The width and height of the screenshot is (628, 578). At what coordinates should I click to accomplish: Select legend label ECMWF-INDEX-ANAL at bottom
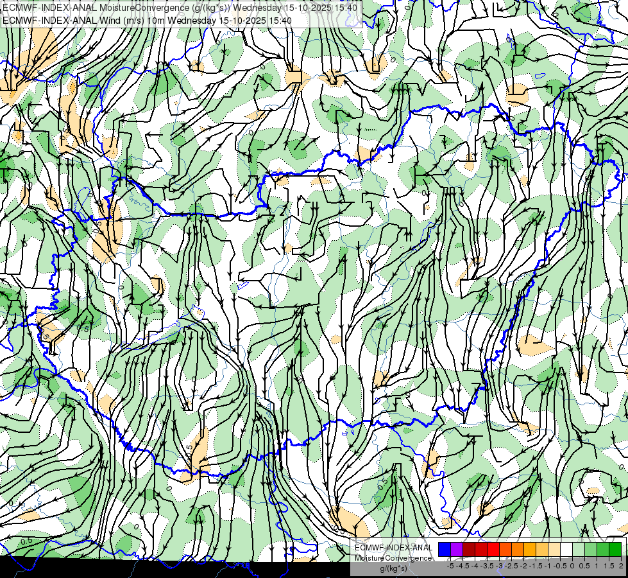[x=394, y=548]
